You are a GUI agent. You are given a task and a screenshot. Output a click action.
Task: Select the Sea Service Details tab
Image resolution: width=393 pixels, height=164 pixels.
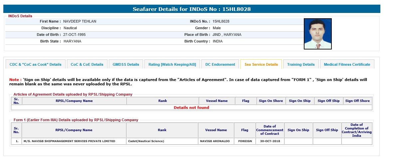click(261, 64)
